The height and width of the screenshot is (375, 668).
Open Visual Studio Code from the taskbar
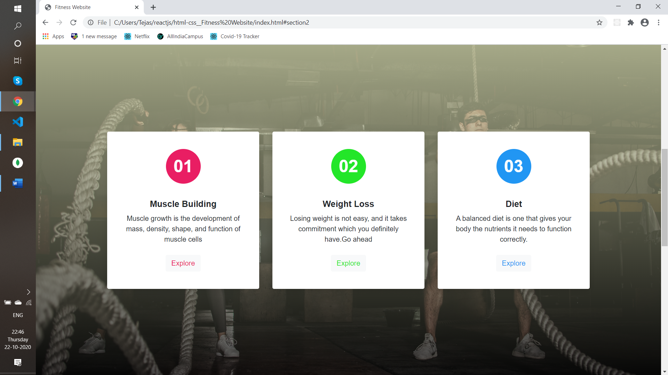[x=18, y=122]
